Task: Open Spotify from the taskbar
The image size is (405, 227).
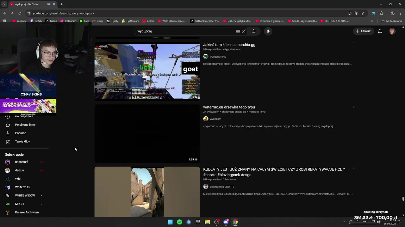Action: click(x=179, y=222)
